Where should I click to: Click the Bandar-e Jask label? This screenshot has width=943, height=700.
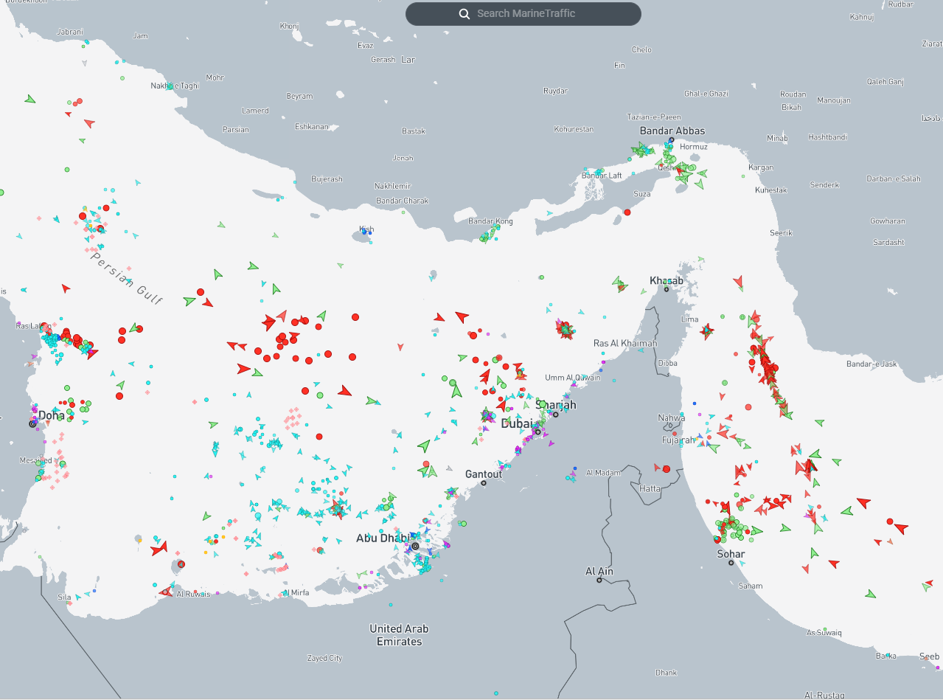871,364
